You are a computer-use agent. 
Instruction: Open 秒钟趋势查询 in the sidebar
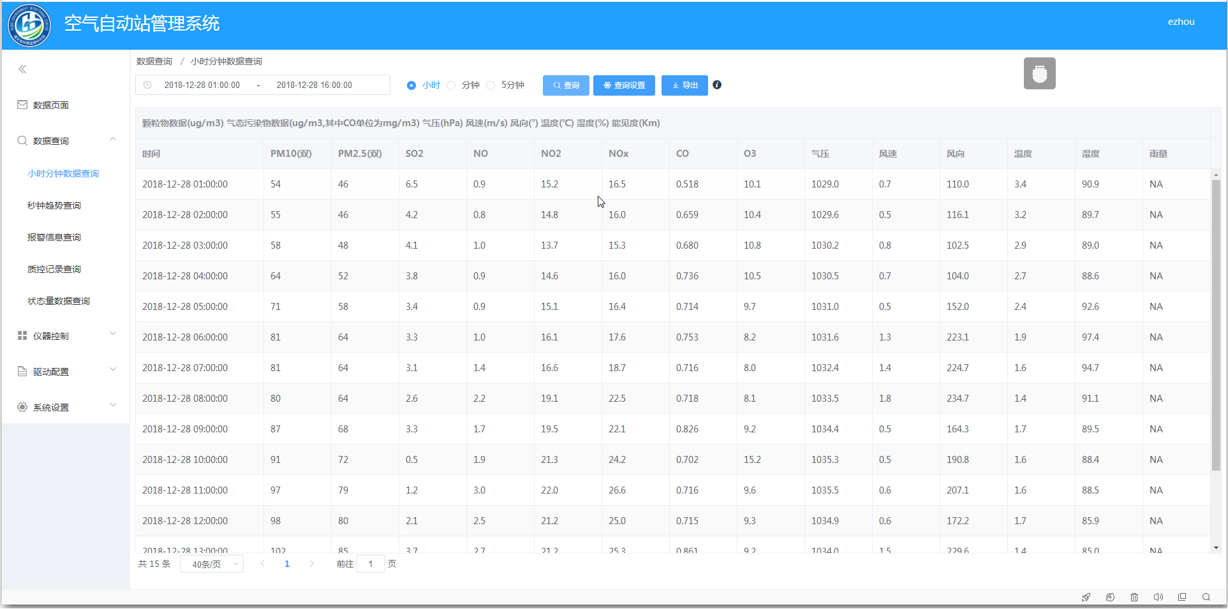(54, 205)
